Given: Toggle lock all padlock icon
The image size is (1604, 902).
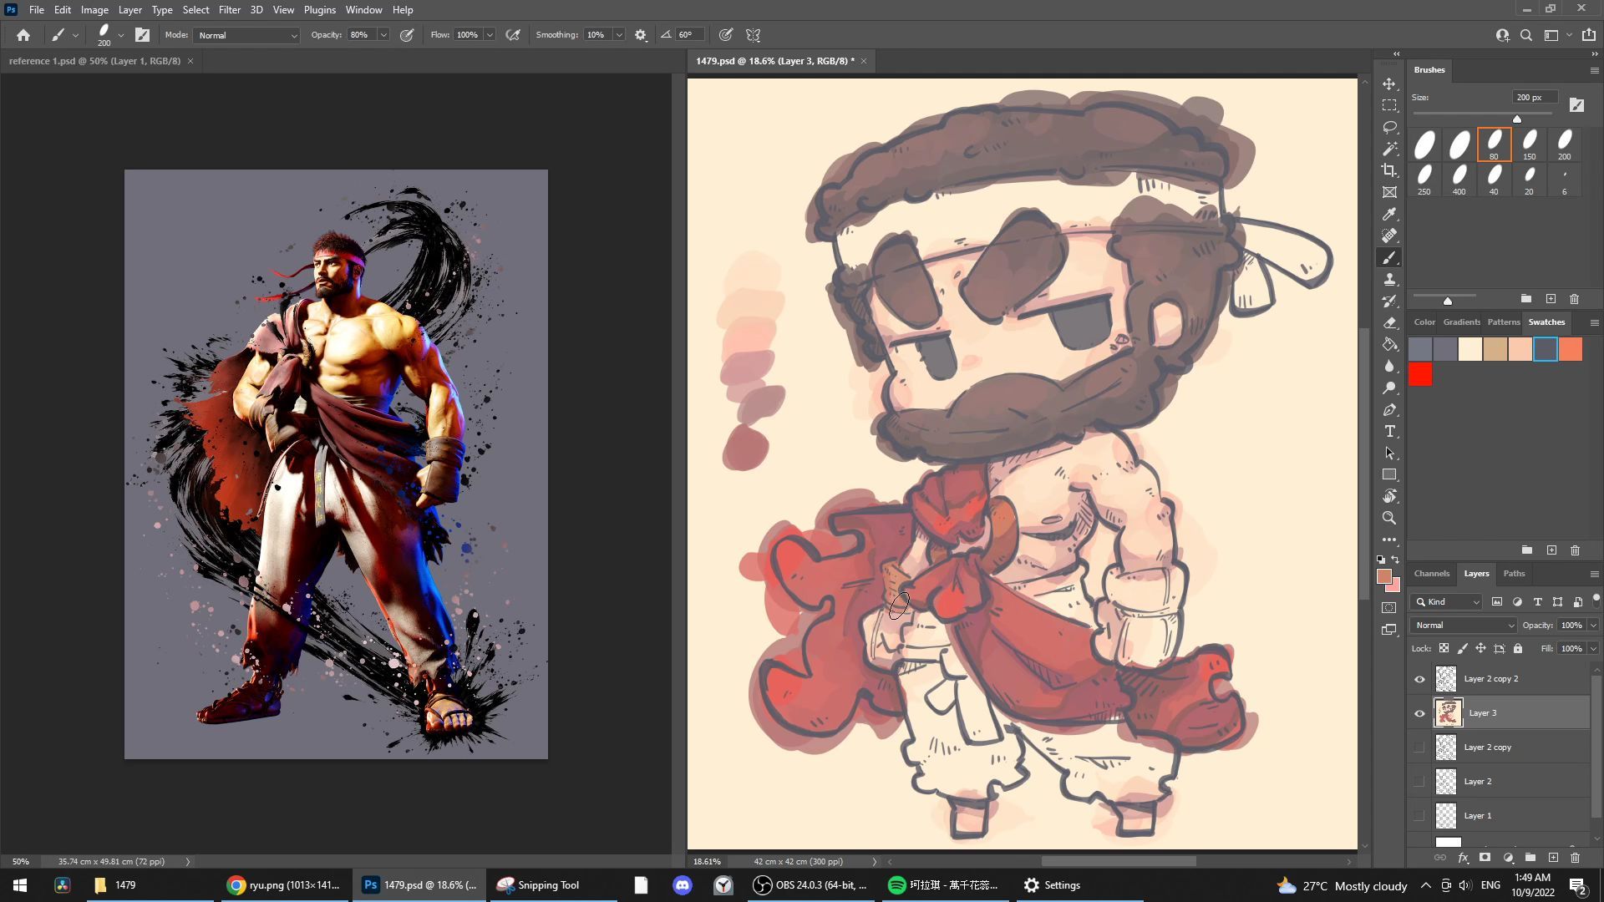Looking at the screenshot, I should point(1518,648).
